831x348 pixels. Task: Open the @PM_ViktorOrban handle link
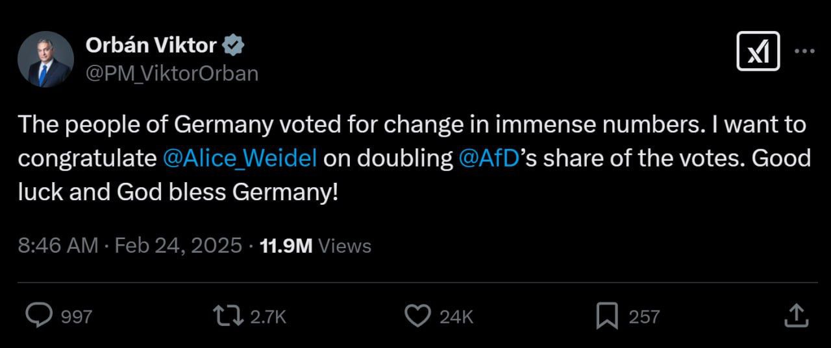(171, 73)
